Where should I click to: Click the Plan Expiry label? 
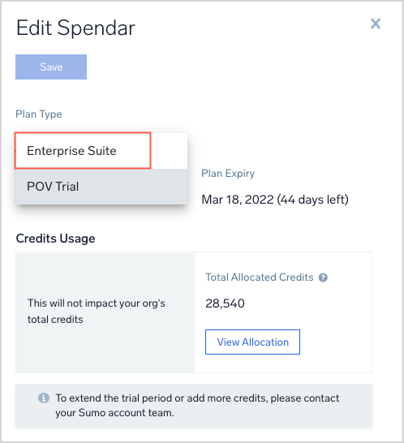(x=228, y=173)
